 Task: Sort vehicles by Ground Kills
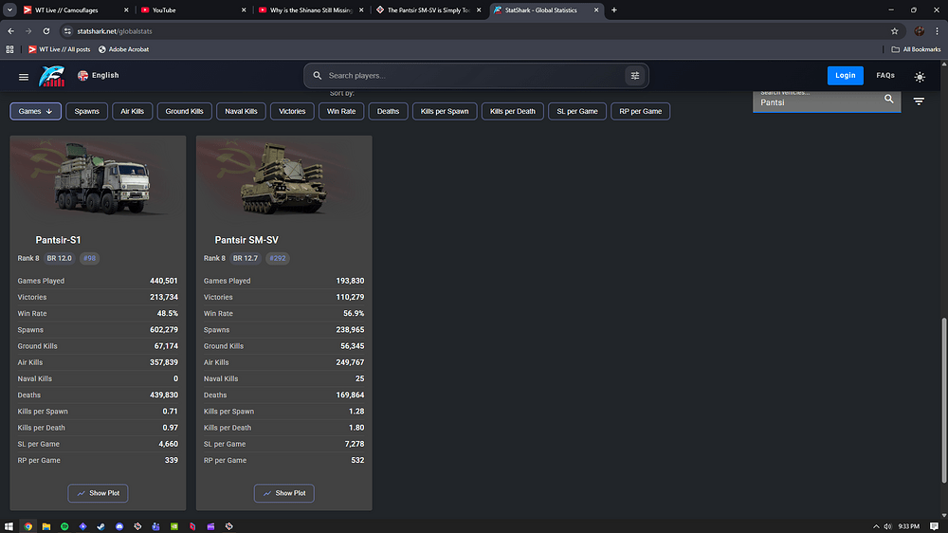pos(185,111)
